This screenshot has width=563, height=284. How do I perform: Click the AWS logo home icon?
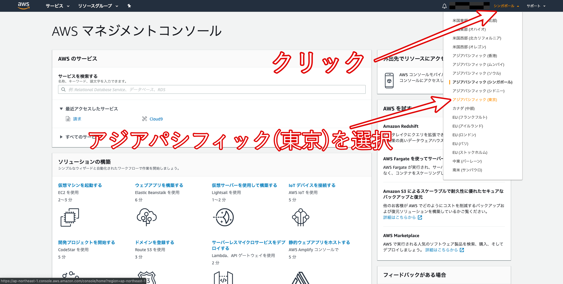point(23,6)
